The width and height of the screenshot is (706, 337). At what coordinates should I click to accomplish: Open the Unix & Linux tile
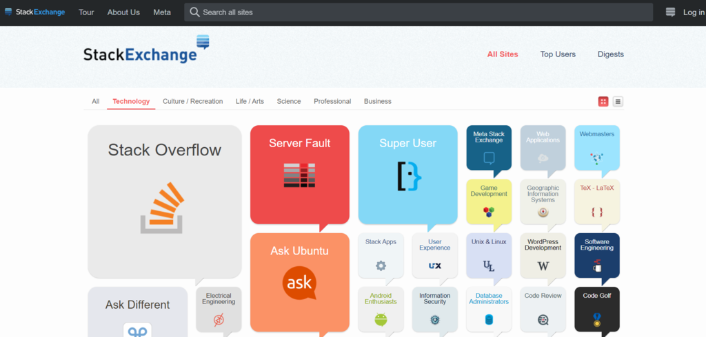[x=489, y=256]
